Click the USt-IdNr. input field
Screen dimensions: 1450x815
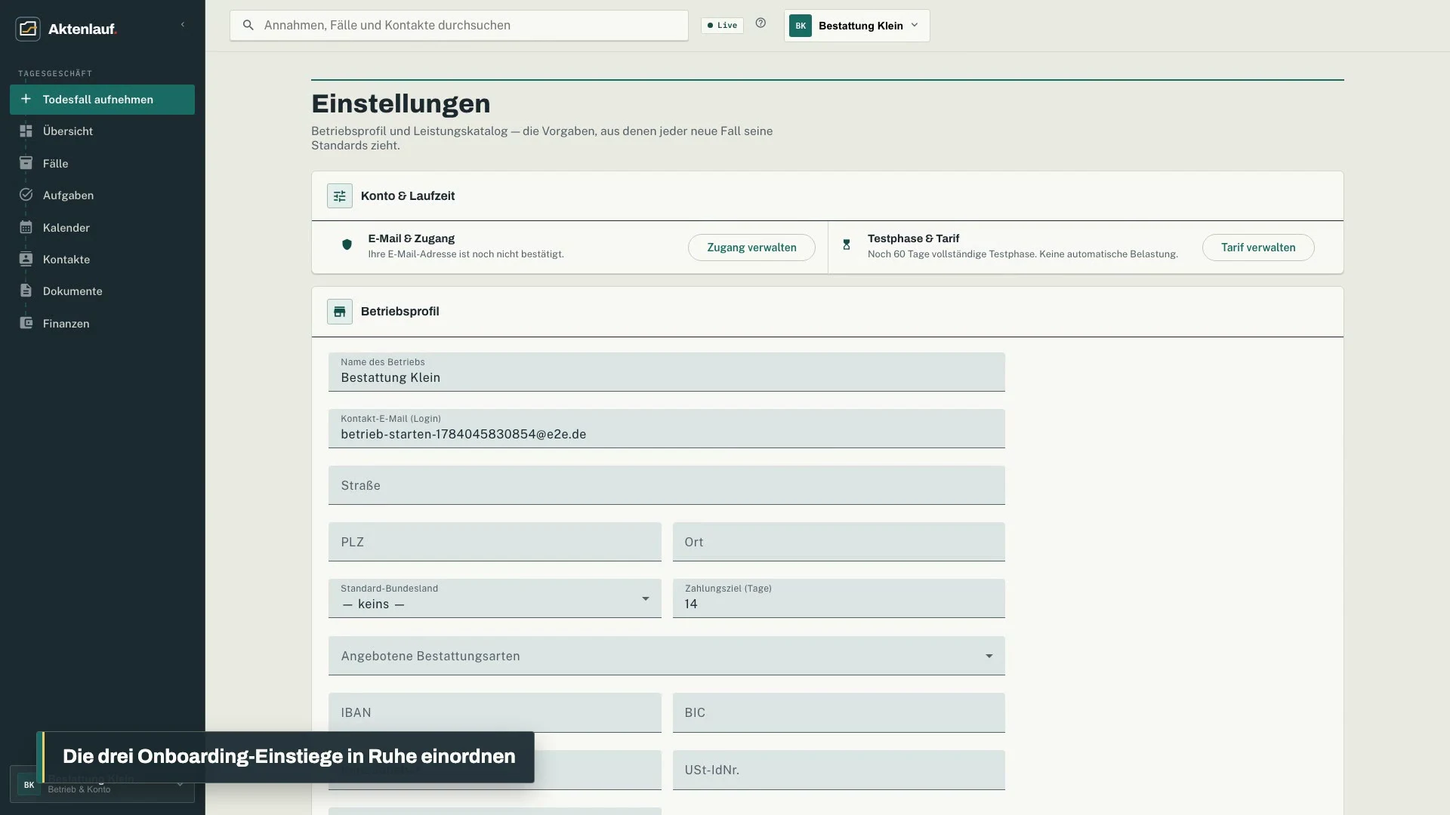(x=839, y=770)
